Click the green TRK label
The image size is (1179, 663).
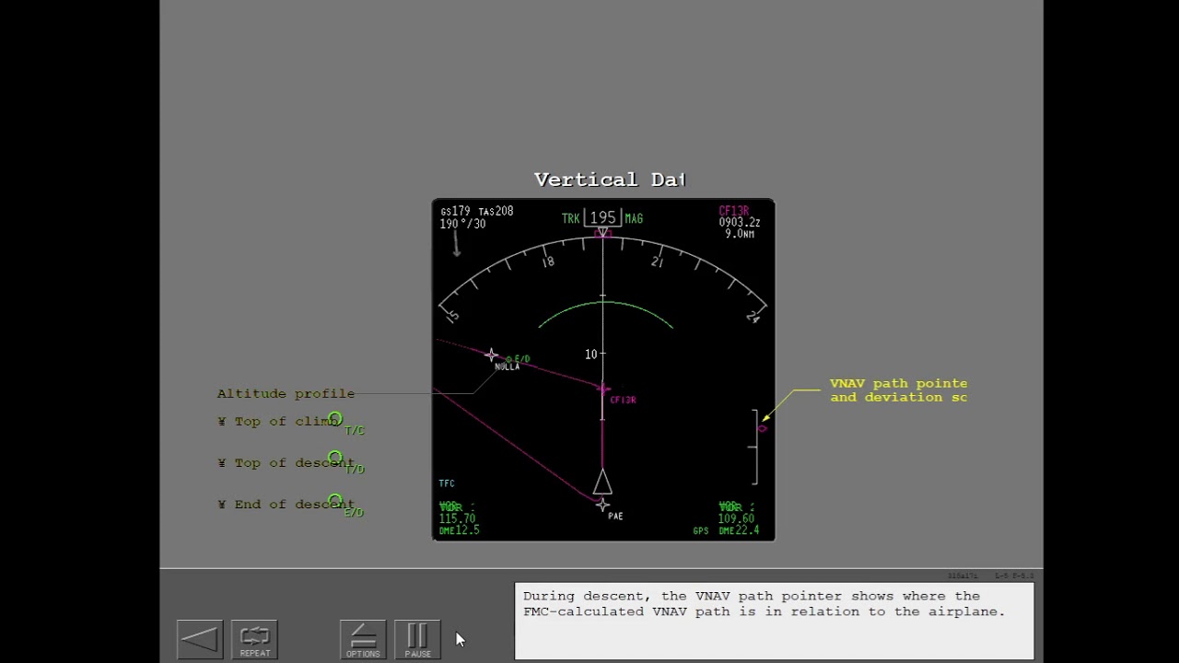pyautogui.click(x=571, y=218)
